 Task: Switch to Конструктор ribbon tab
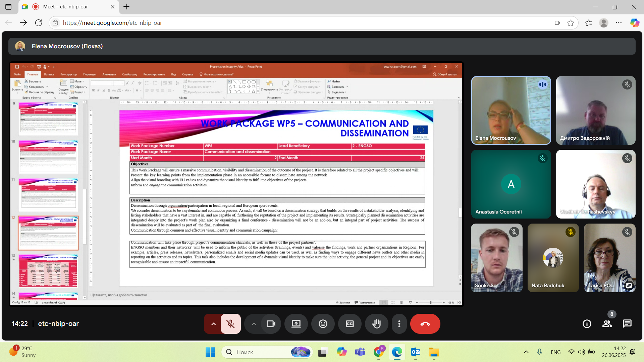[68, 74]
